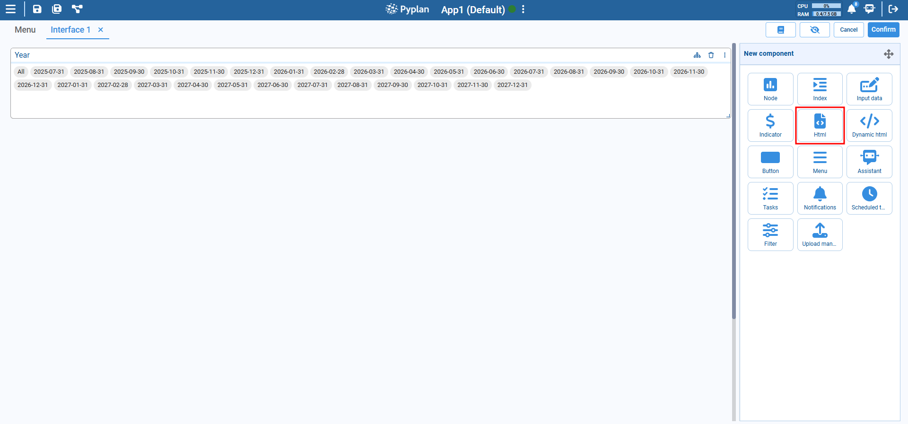908x424 pixels.
Task: Click the Confirm button
Action: 883,30
